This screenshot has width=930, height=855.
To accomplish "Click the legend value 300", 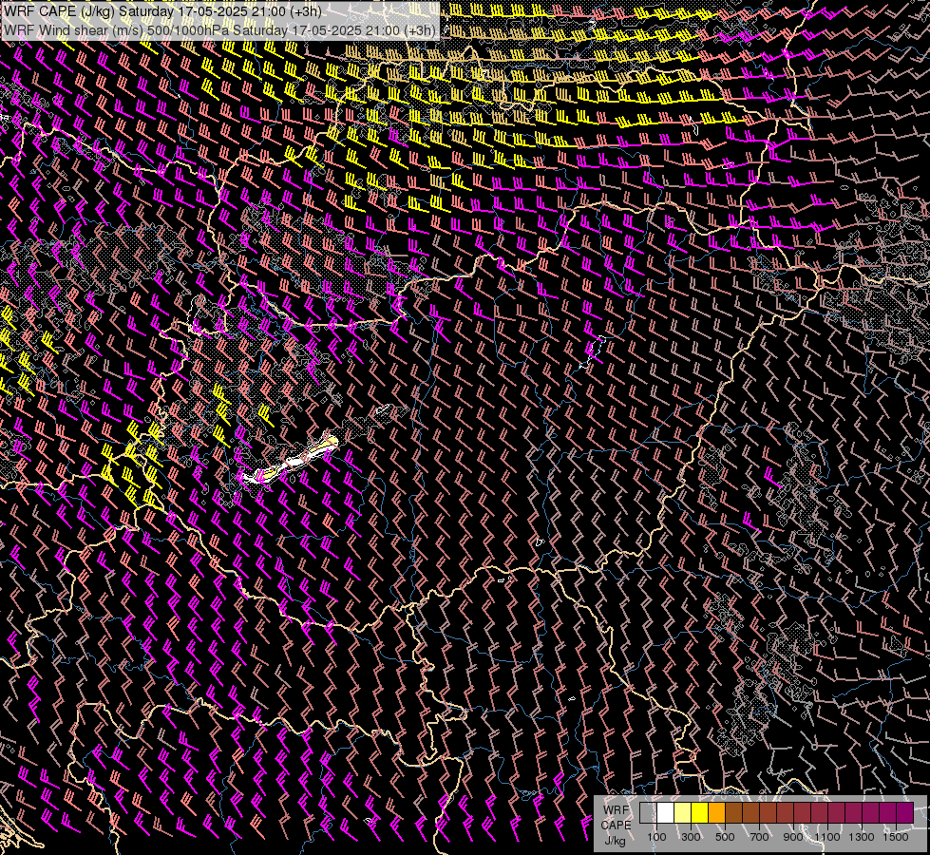I will click(x=691, y=837).
